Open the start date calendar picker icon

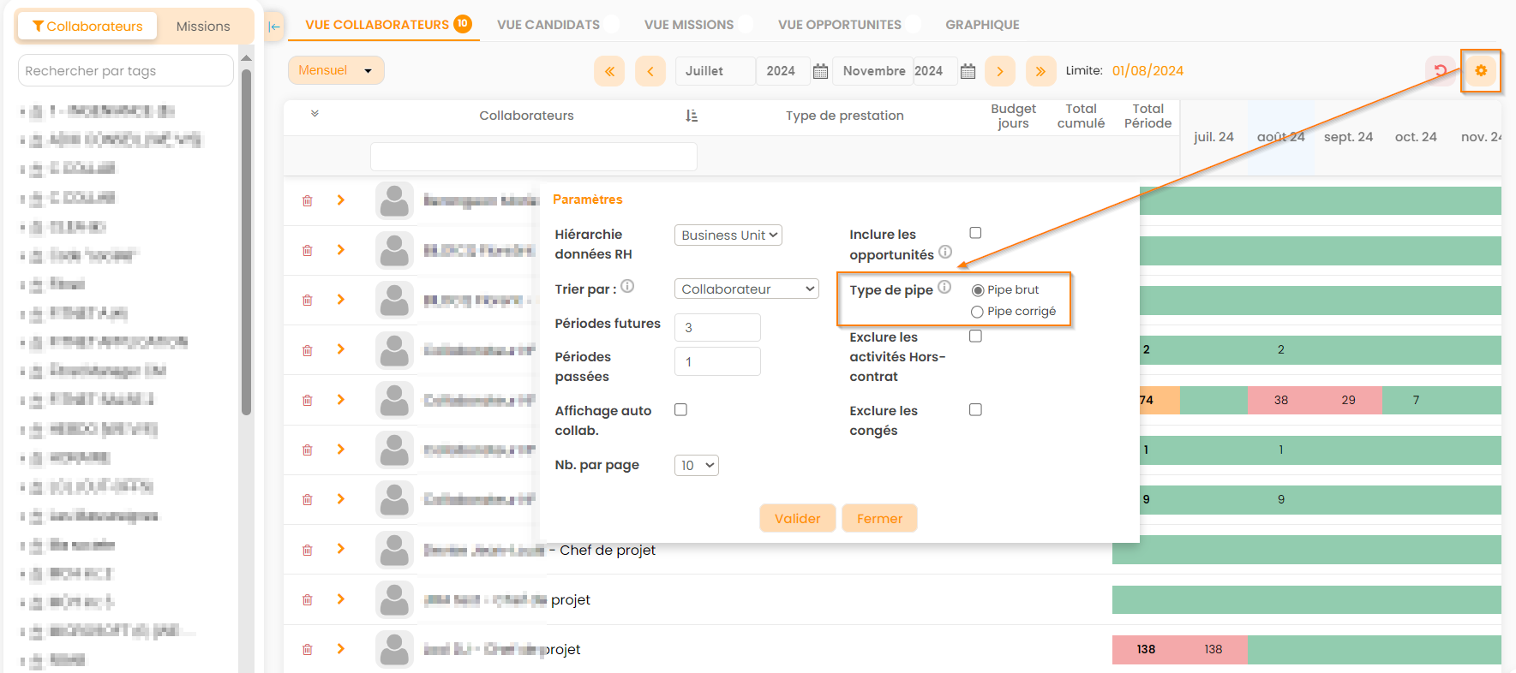pos(820,71)
